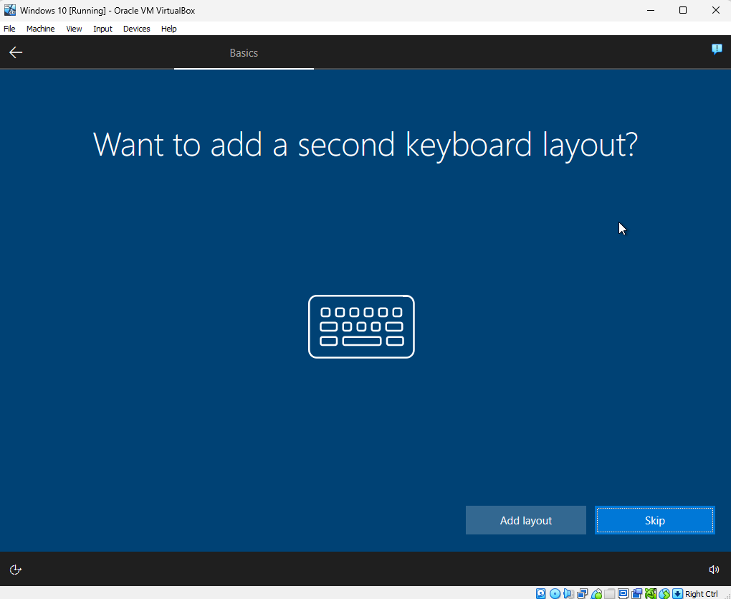The image size is (731, 599).
Task: Click the VirtualBox window title icon
Action: click(10, 10)
